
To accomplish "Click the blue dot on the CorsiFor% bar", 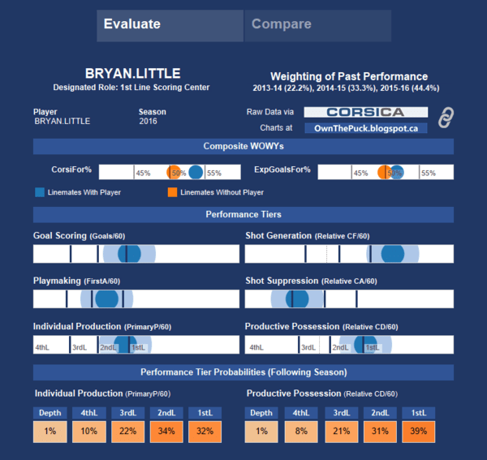I will pyautogui.click(x=196, y=172).
